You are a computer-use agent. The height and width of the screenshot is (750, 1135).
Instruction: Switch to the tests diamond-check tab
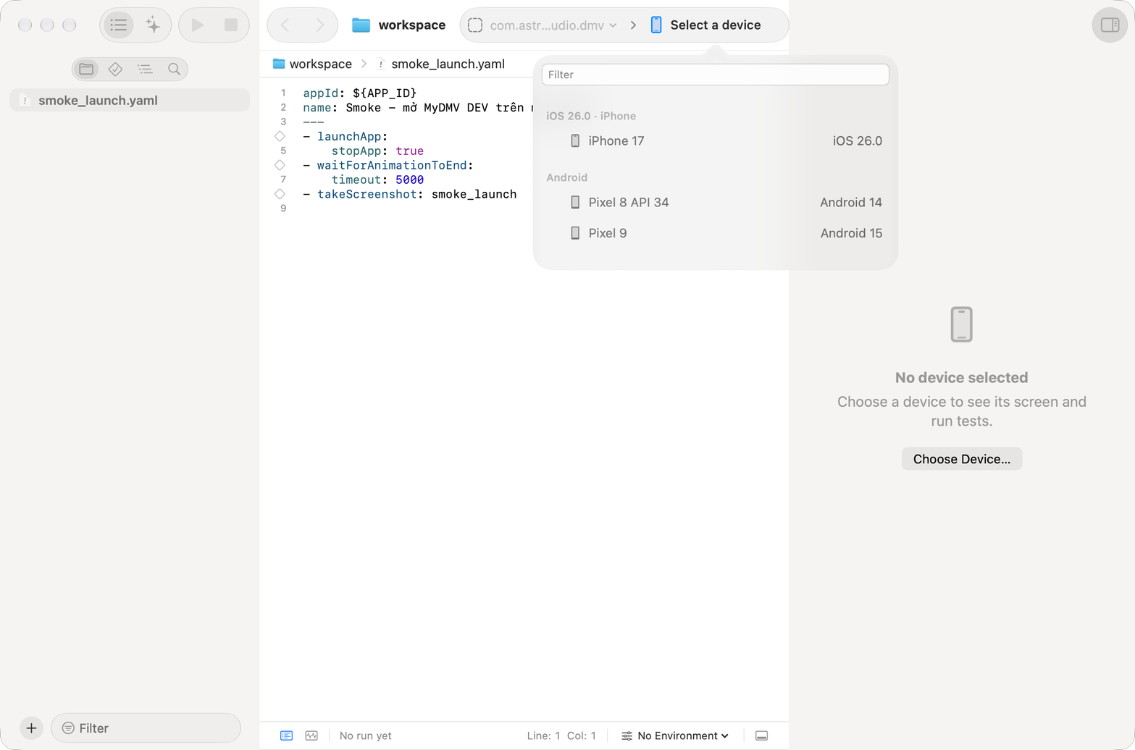point(115,69)
